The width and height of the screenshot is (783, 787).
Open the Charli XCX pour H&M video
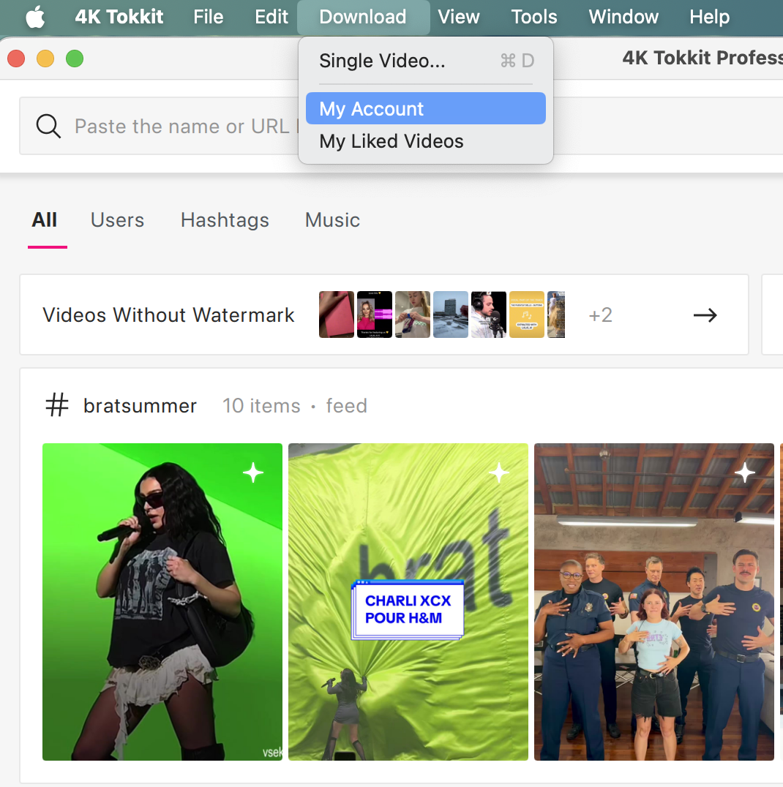click(408, 602)
